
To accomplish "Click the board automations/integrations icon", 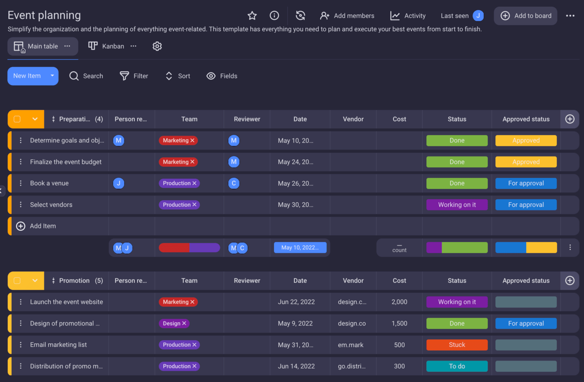I will (300, 16).
